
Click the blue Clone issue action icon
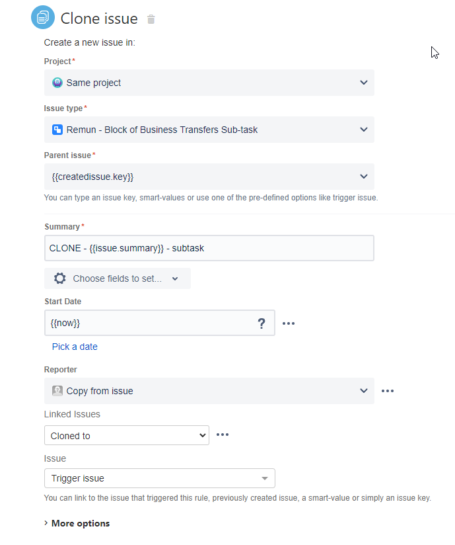coord(43,17)
